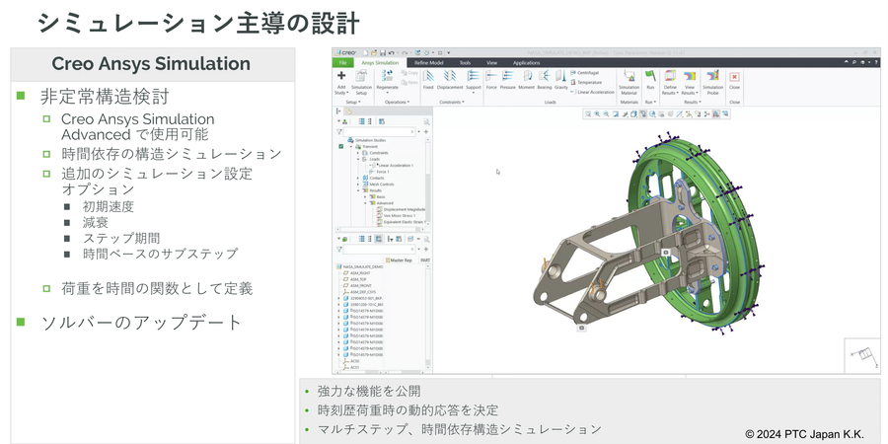Select Linear Acceleration in ribbon
Screen dimensions: 888x444
tap(593, 92)
